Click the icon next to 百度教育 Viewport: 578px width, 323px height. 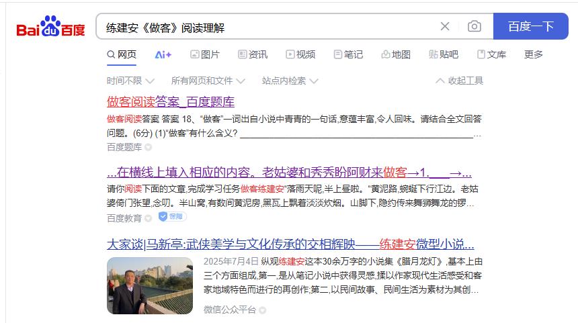pyautogui.click(x=148, y=218)
